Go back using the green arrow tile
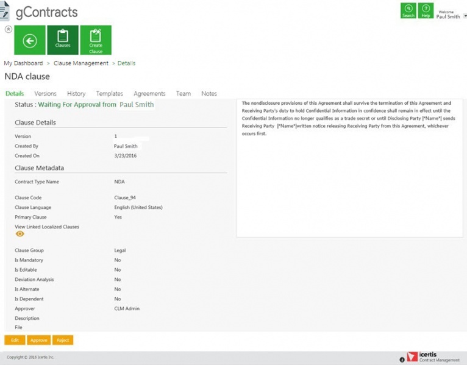 click(x=30, y=40)
